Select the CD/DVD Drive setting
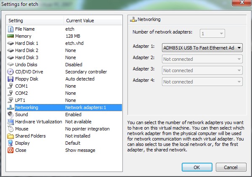 (x=64, y=72)
